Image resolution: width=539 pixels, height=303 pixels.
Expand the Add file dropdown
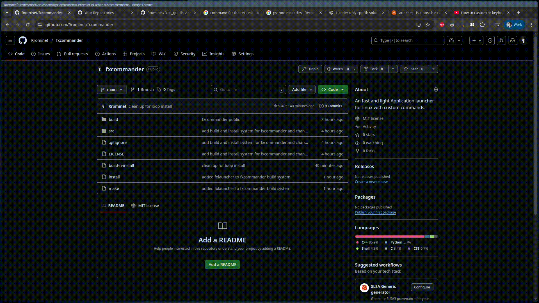point(302,89)
